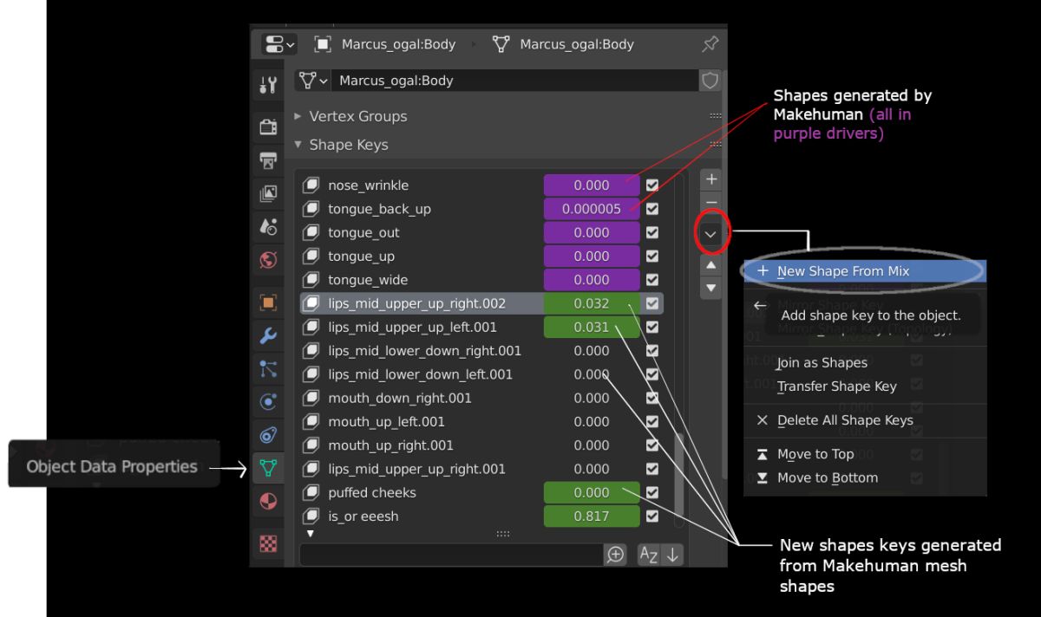Select the lips_mid_lower_down_right.001 shape key

tap(424, 351)
